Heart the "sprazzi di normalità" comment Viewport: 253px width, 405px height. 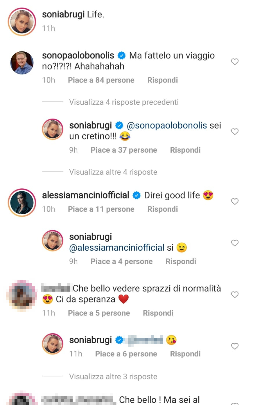pos(235,295)
